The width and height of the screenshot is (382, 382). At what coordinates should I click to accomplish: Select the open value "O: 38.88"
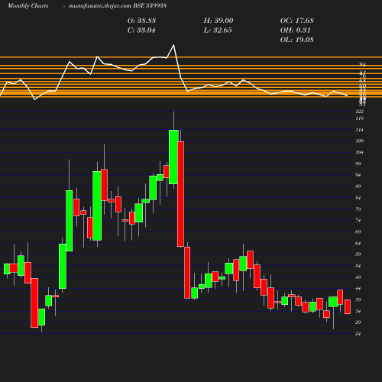[141, 21]
